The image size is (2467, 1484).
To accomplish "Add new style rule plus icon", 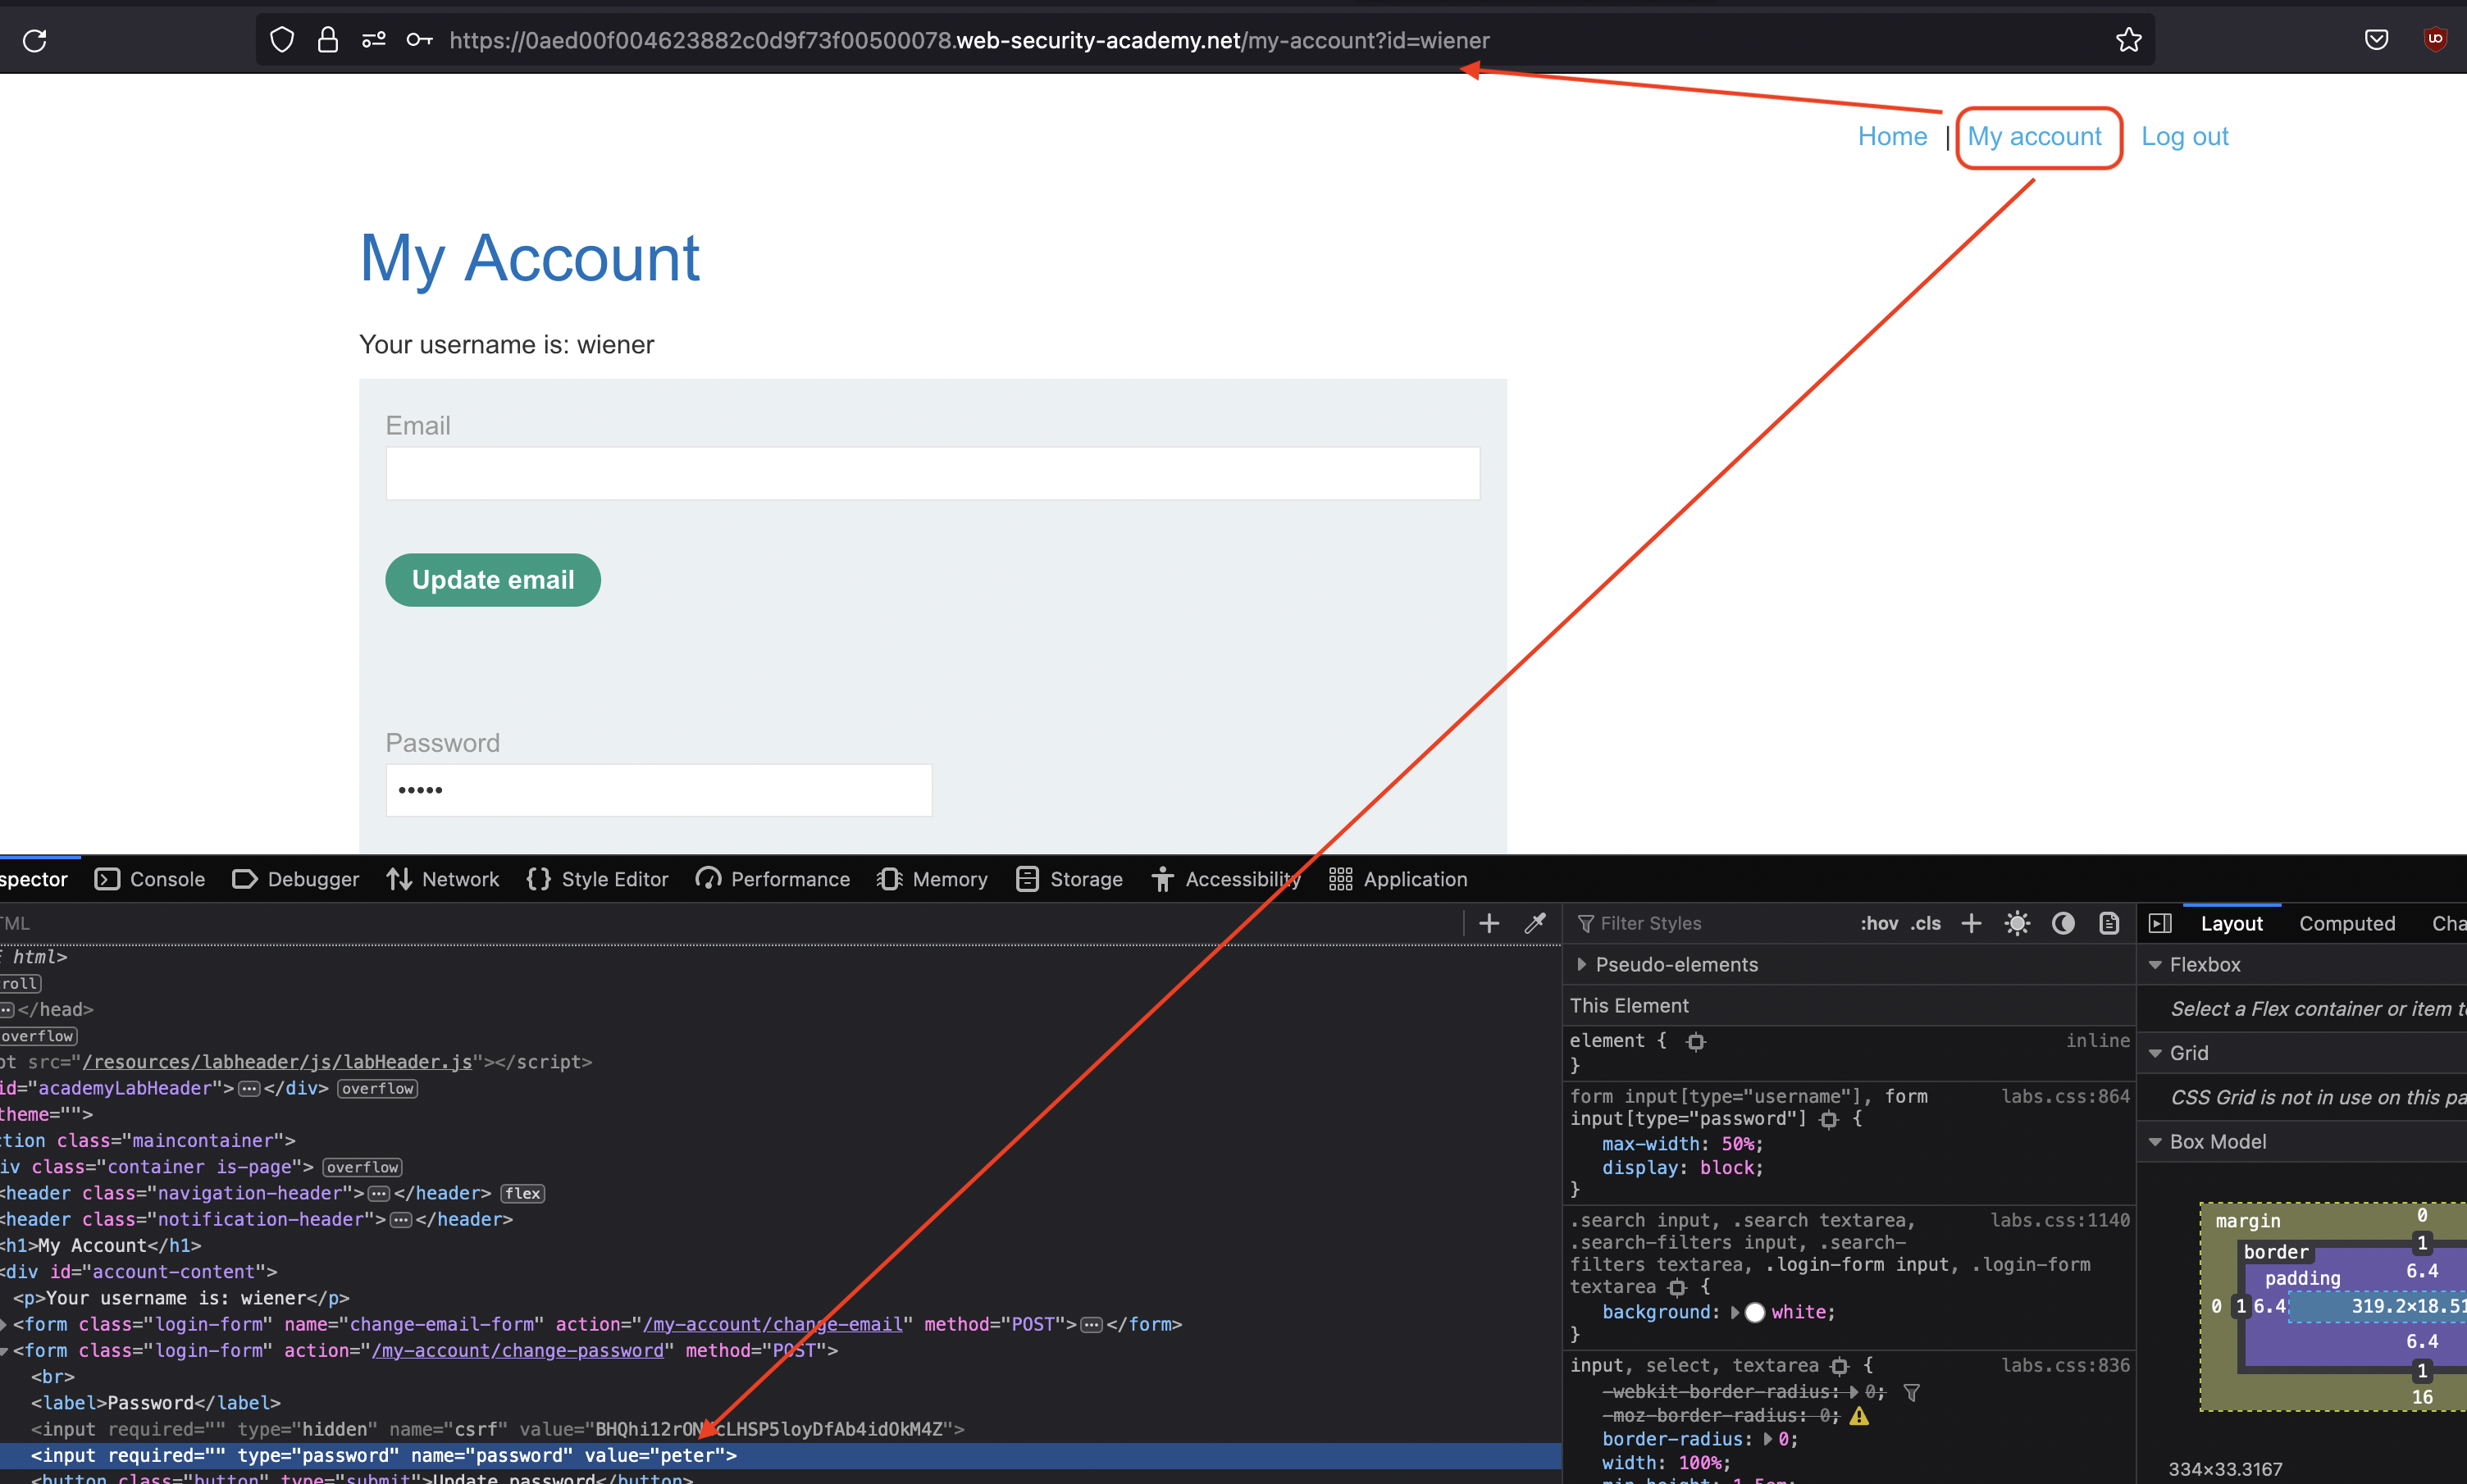I will (x=1971, y=923).
